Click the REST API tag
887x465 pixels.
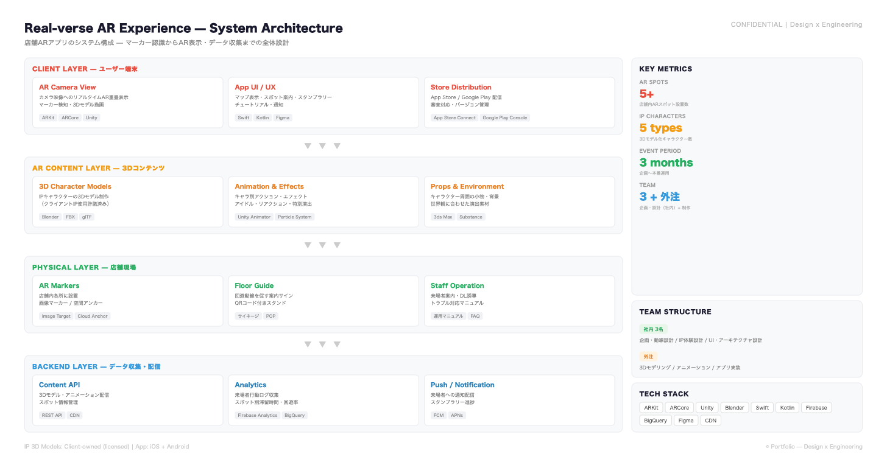52,415
